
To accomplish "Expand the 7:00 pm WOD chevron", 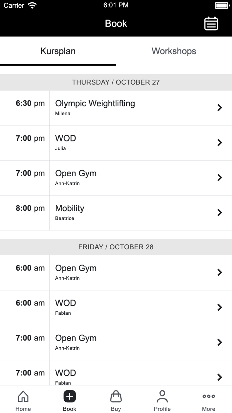I will pyautogui.click(x=219, y=143).
